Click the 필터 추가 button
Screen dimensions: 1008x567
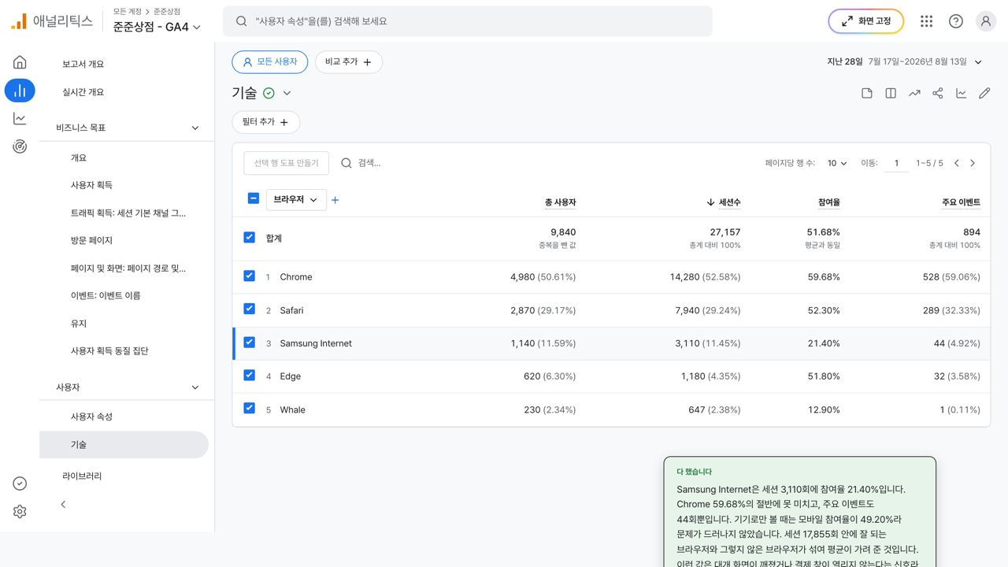(266, 122)
